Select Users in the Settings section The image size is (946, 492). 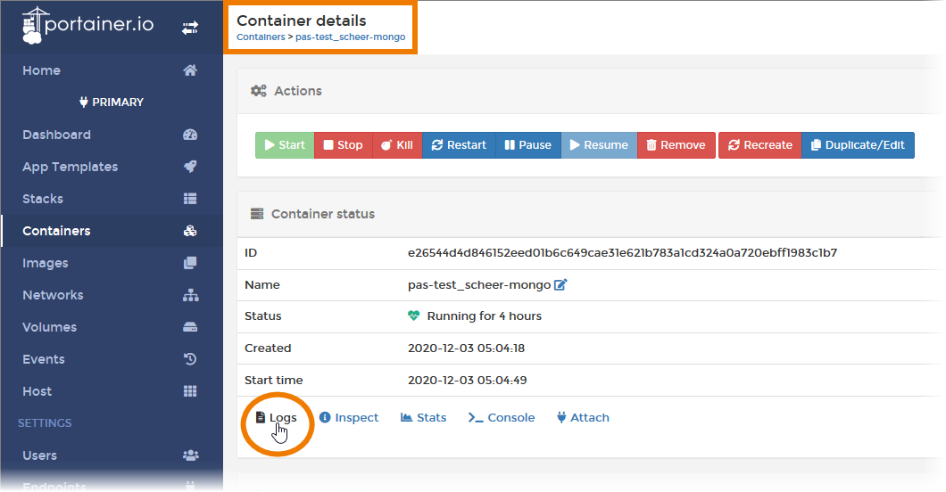pos(40,455)
